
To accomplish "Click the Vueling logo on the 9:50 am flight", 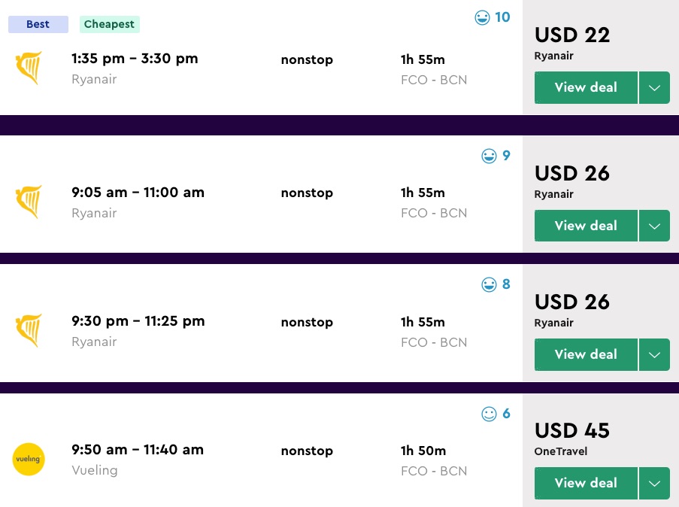I will pos(29,460).
